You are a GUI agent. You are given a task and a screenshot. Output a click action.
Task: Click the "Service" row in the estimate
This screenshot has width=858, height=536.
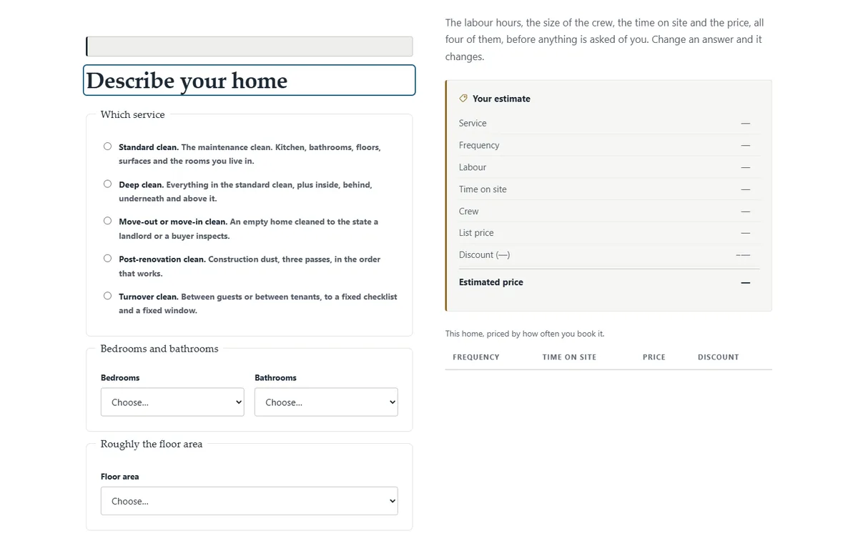click(608, 123)
